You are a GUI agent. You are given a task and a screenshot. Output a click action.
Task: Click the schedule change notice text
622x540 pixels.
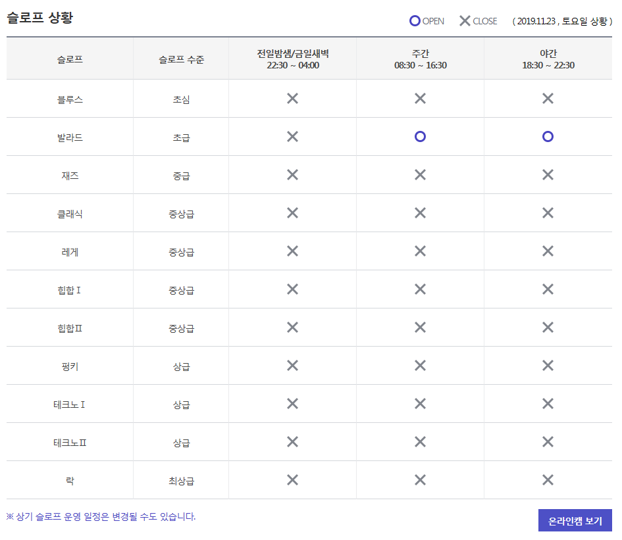(101, 516)
